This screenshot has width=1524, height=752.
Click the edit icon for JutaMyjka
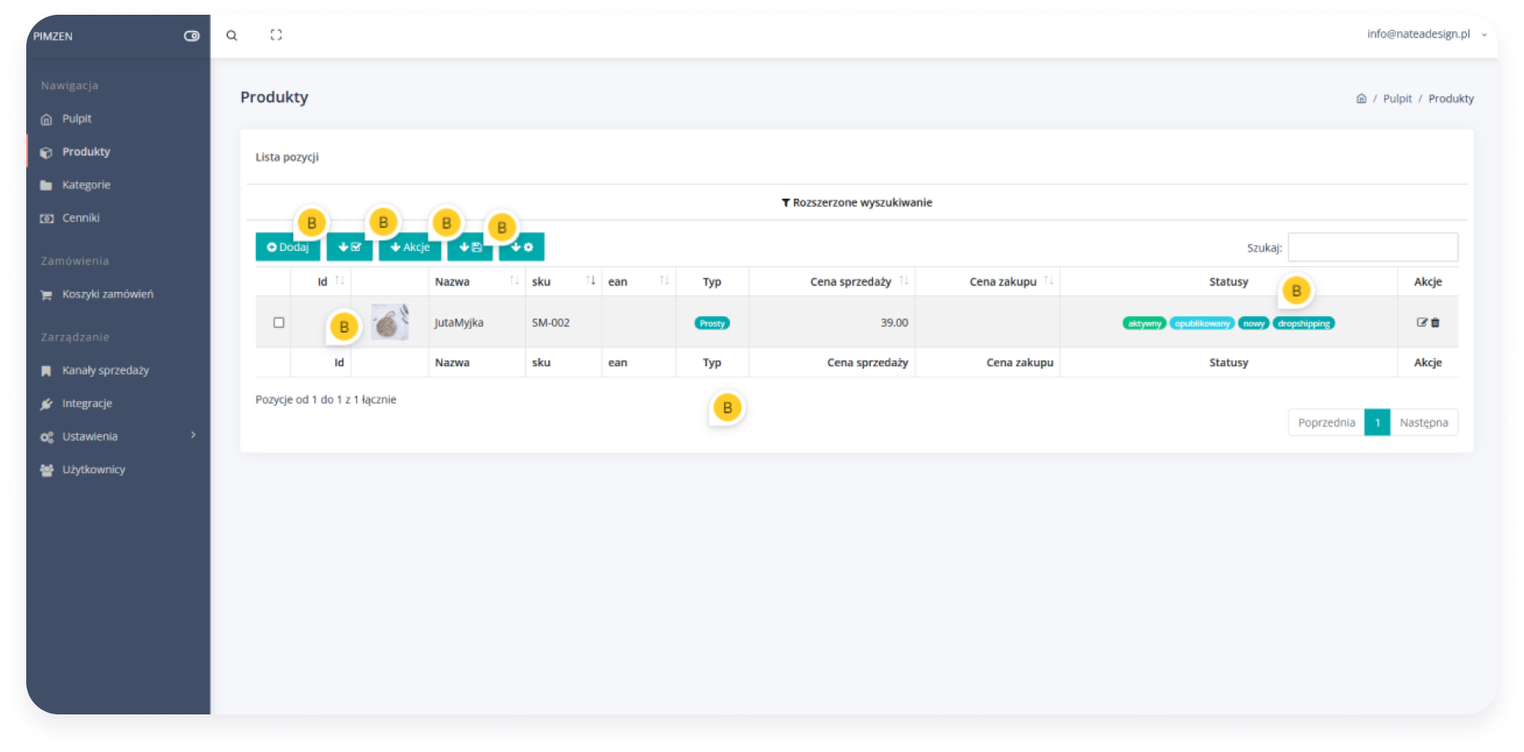(1422, 323)
